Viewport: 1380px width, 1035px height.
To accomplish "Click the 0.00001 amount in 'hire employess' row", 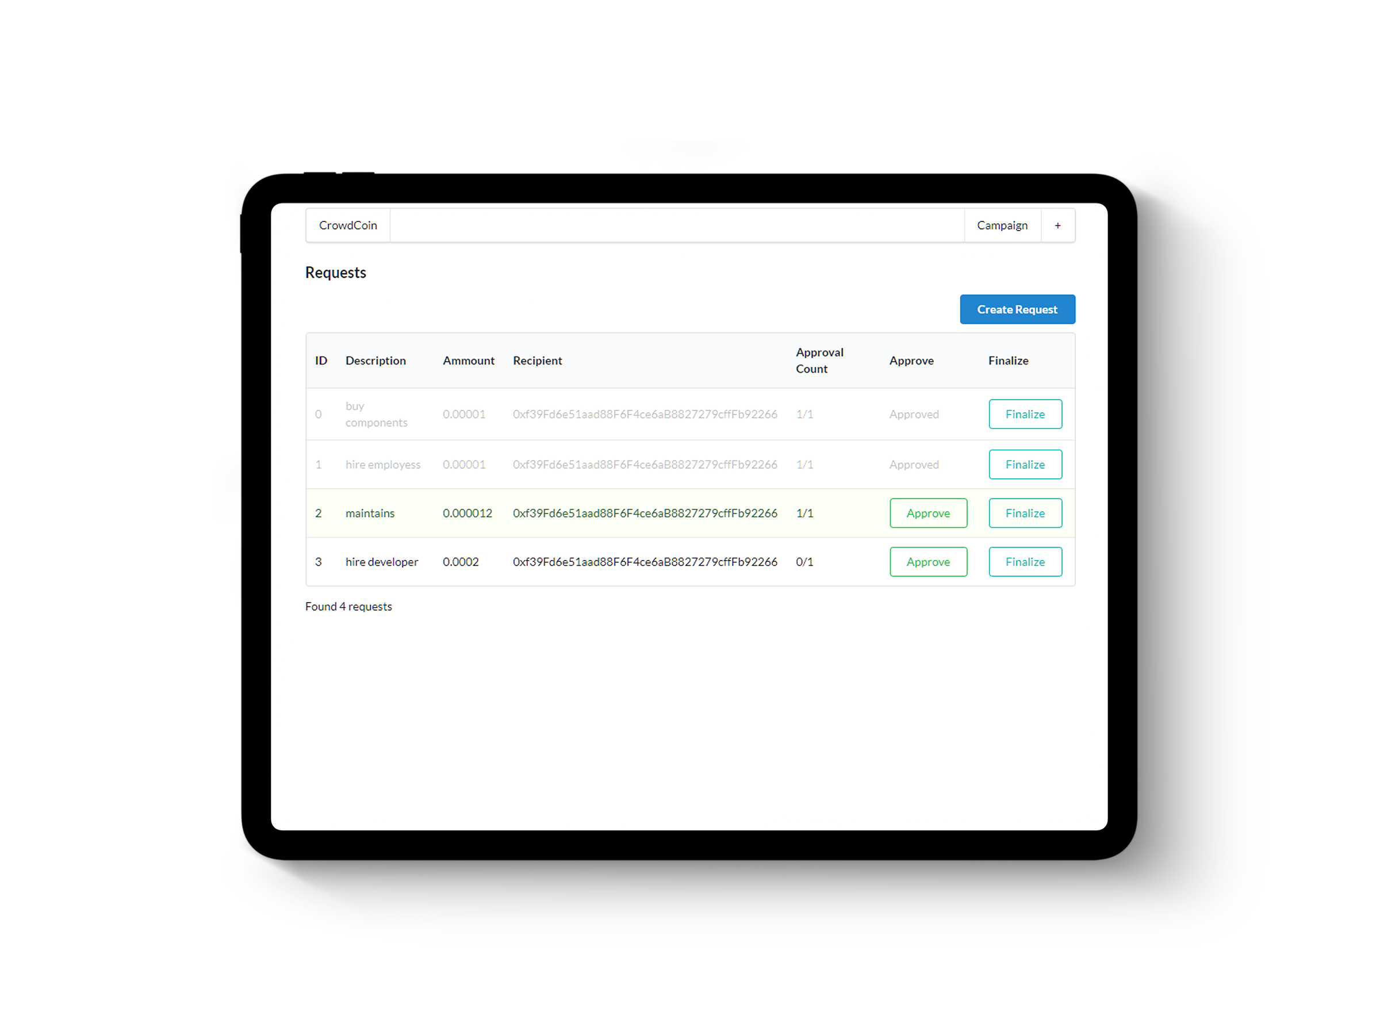I will pos(464,465).
